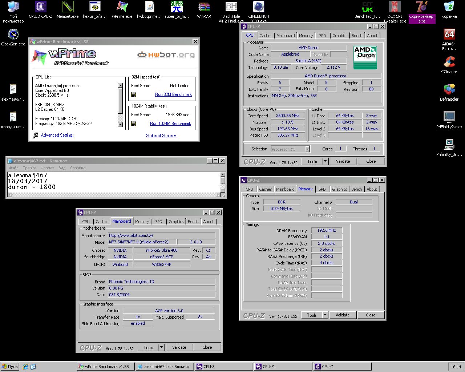This screenshot has width=465, height=372.
Task: Open Файл menu in Notepad
Action: [x=13, y=168]
